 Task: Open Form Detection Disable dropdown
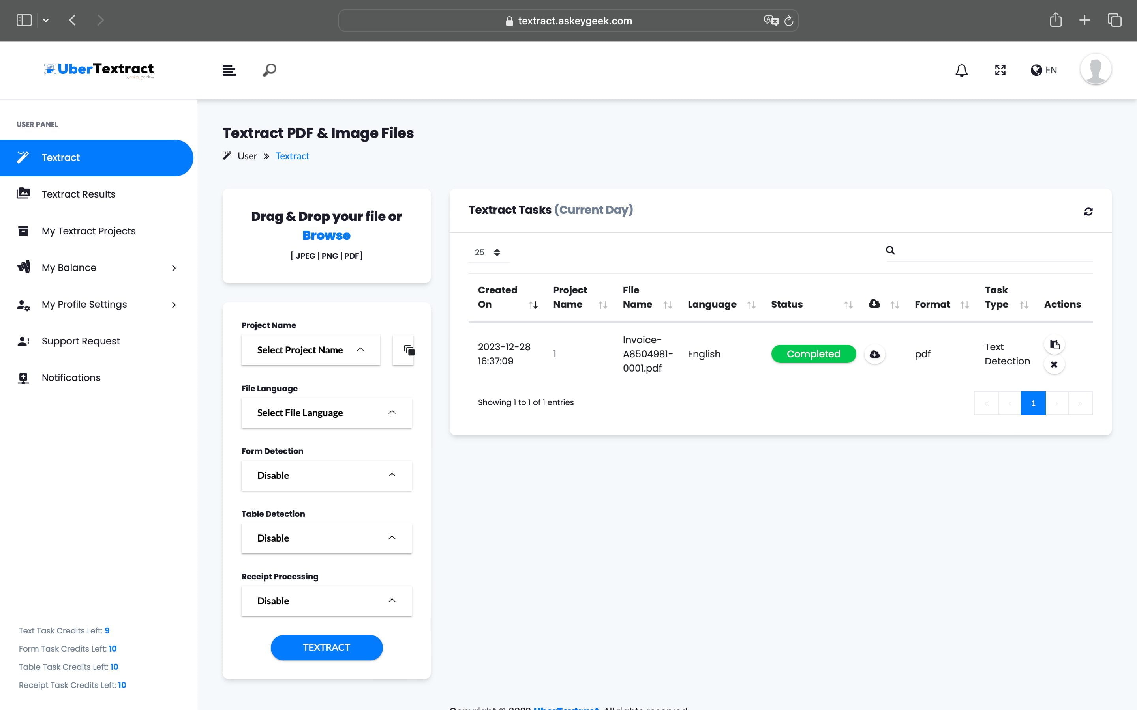pos(326,476)
